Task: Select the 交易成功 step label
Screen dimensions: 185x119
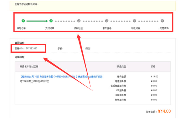Action: coord(164,28)
